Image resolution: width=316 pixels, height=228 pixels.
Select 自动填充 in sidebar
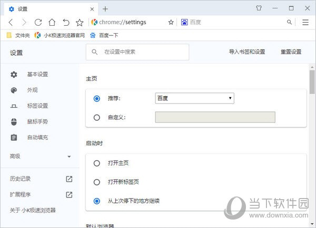click(x=38, y=138)
